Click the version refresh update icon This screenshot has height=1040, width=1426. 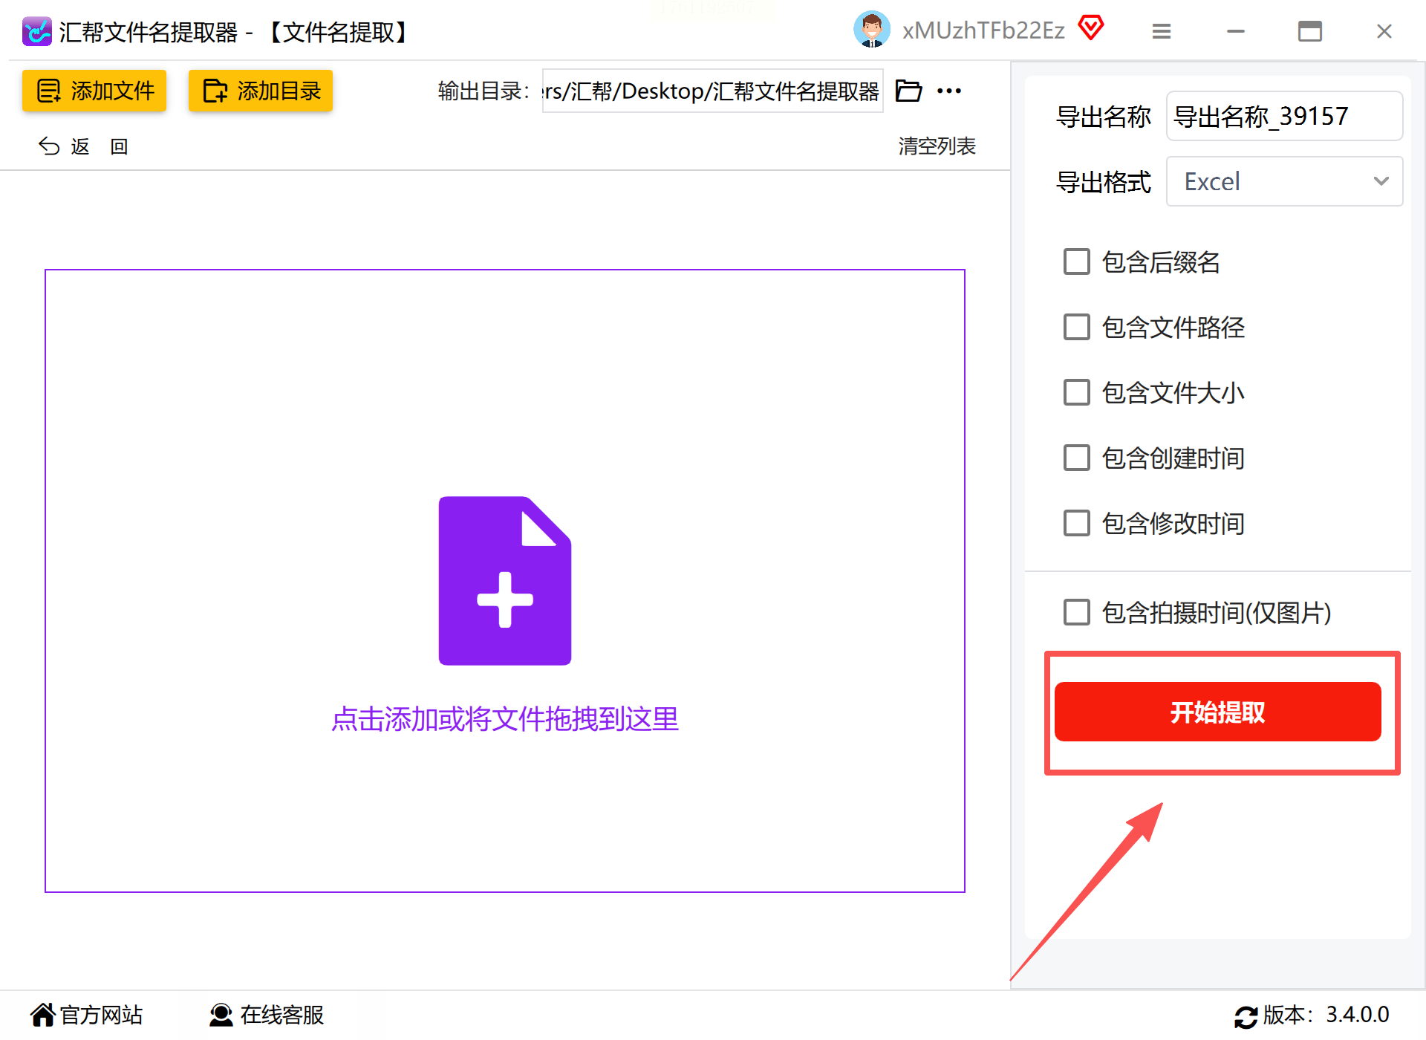coord(1246,1016)
